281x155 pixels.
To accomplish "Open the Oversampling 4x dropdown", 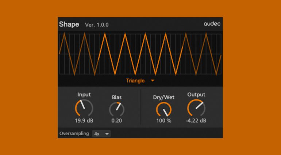I will coord(101,134).
